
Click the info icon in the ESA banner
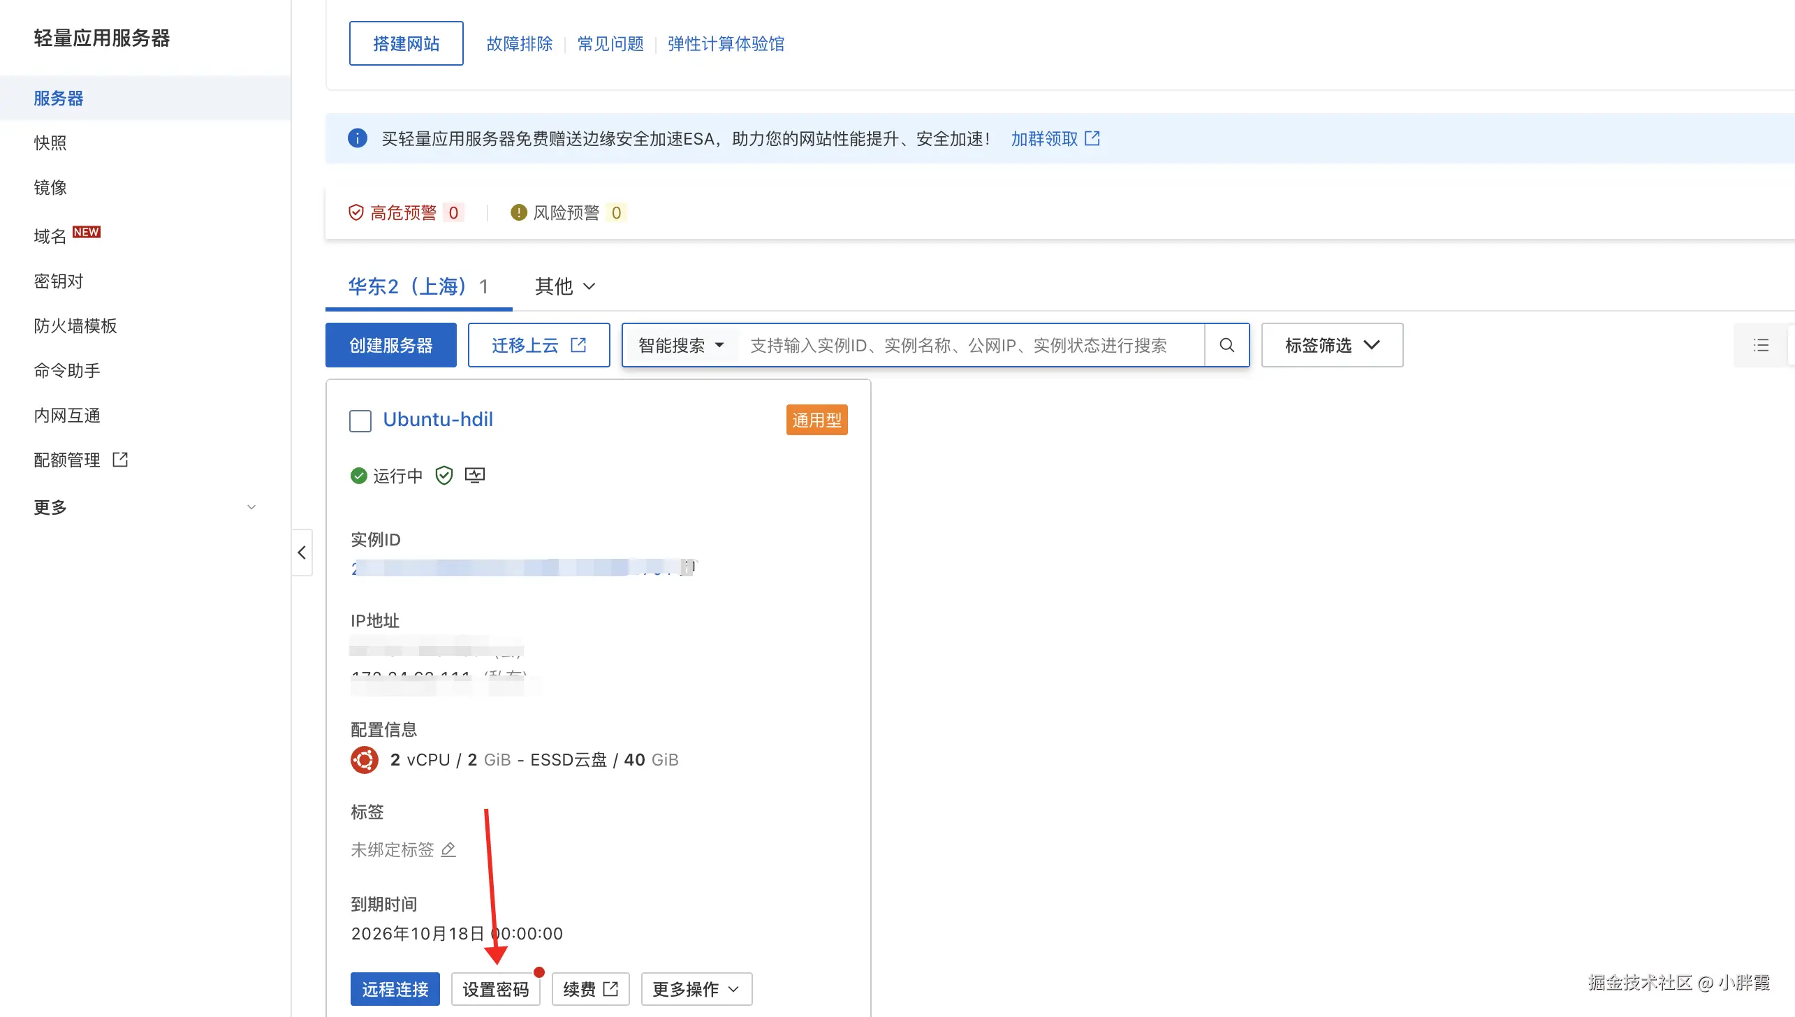357,138
